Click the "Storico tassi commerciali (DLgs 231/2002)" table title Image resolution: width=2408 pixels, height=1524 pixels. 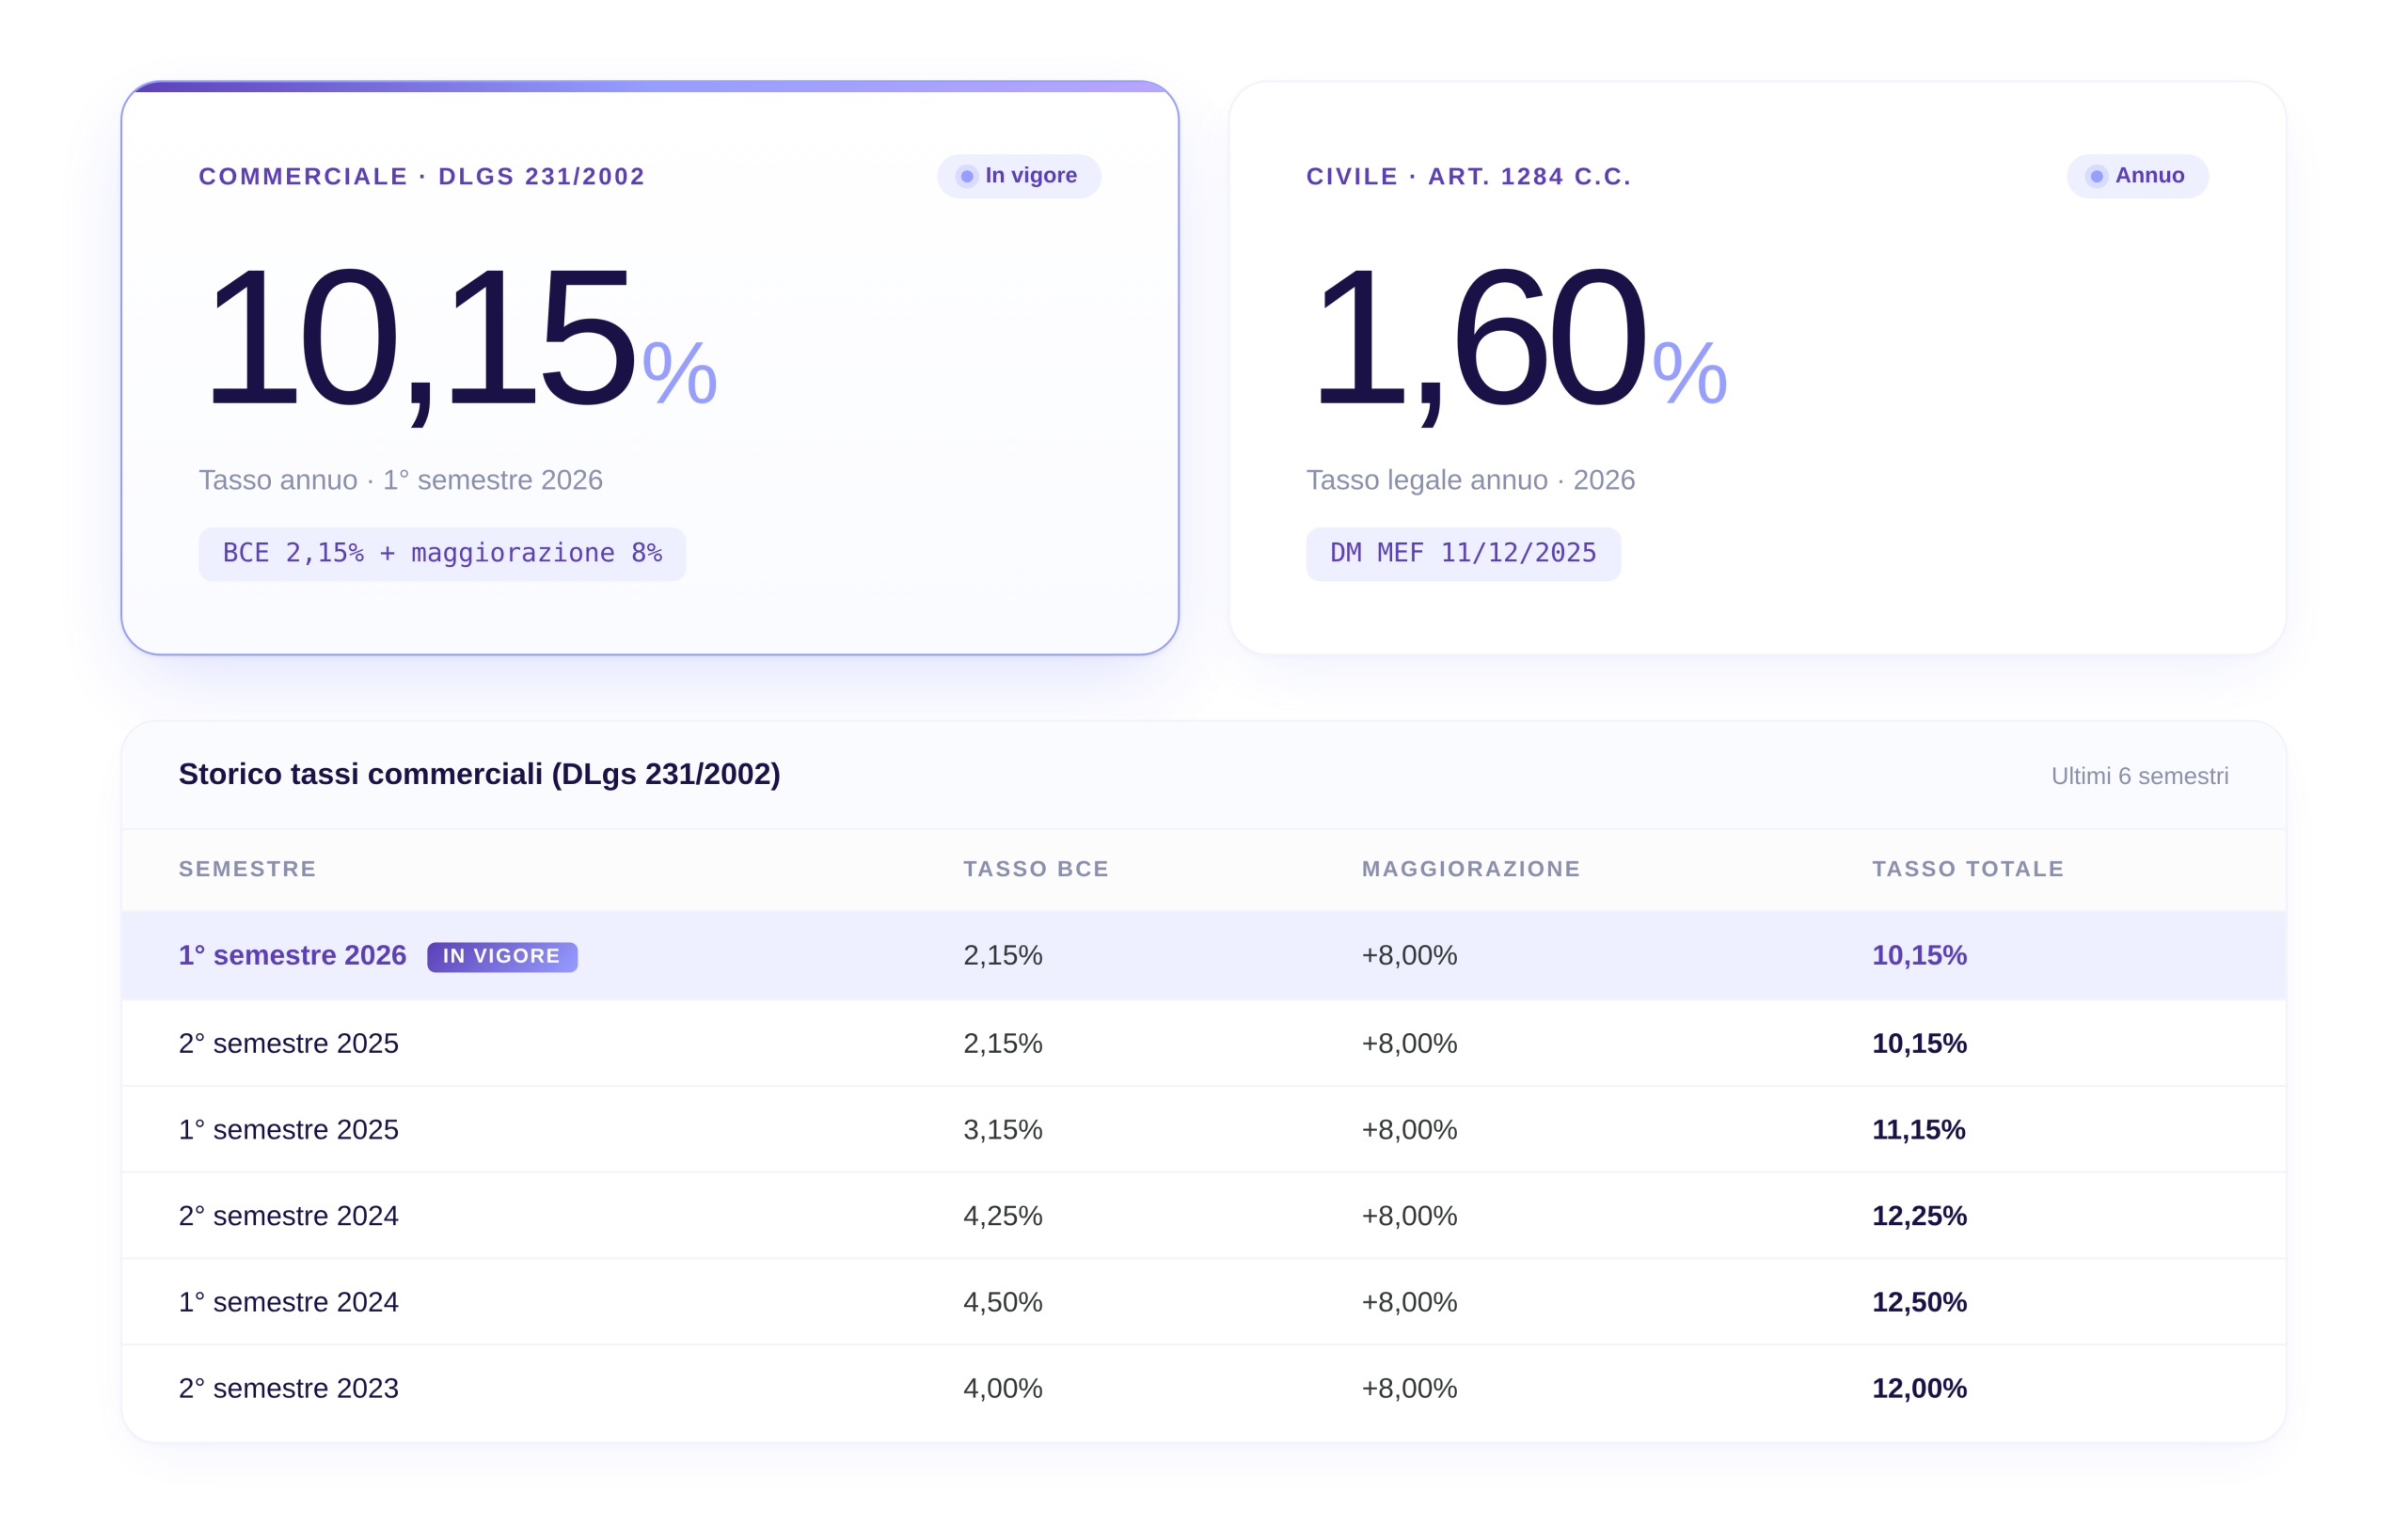pos(479,775)
